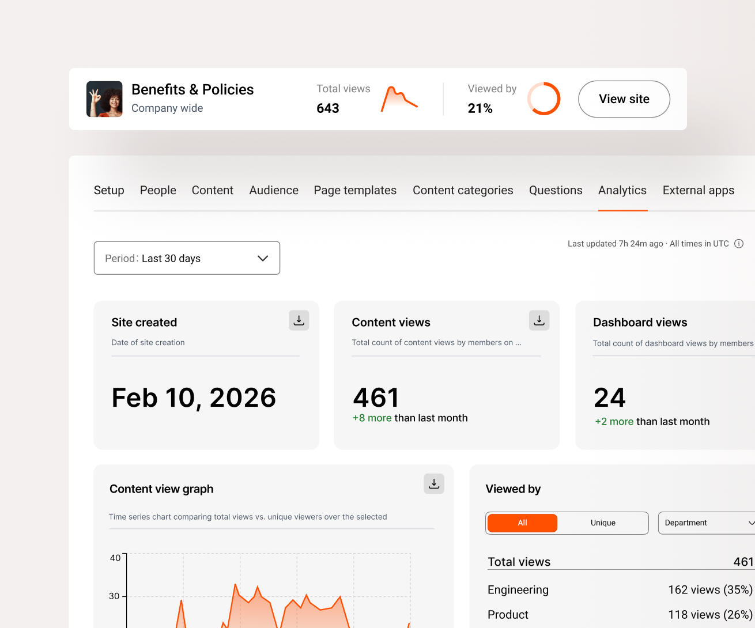Click the 21% viewed by value
Screen dimensions: 755x628
480,108
